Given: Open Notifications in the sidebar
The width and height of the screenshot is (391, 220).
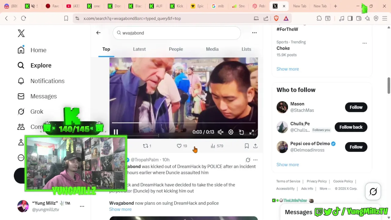Looking at the screenshot, I should (41, 81).
